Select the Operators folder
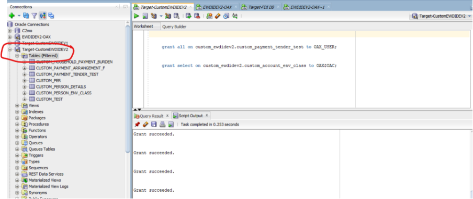This screenshot has height=199, width=473. [38, 136]
